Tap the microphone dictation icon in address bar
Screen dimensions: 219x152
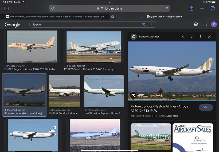(167, 9)
